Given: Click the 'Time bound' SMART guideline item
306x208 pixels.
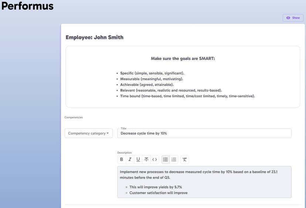Looking at the screenshot, I should [x=187, y=96].
